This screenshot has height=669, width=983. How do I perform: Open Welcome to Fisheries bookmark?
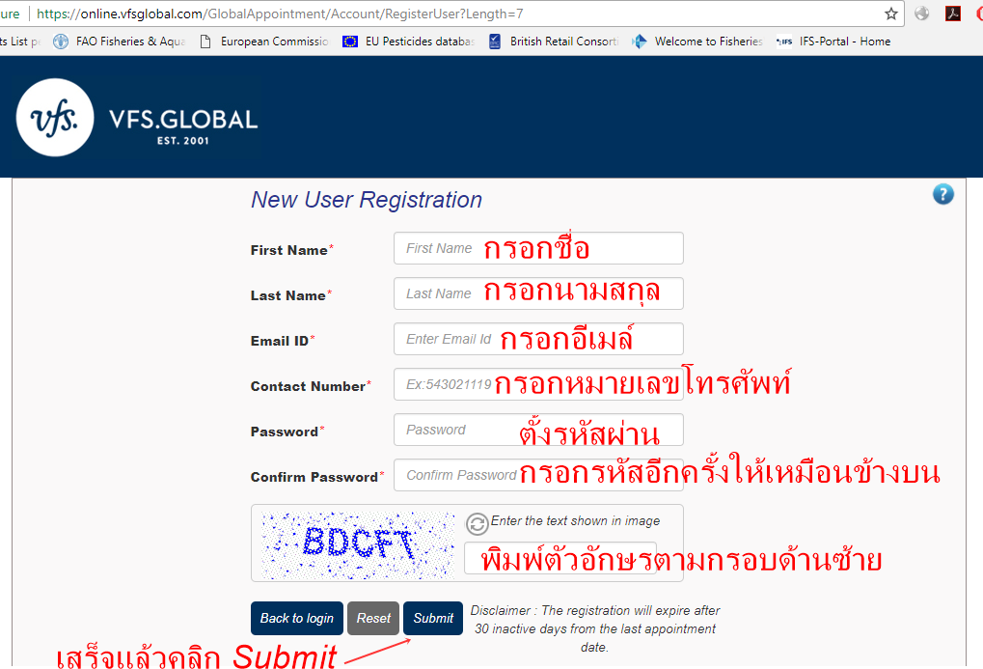pyautogui.click(x=697, y=42)
